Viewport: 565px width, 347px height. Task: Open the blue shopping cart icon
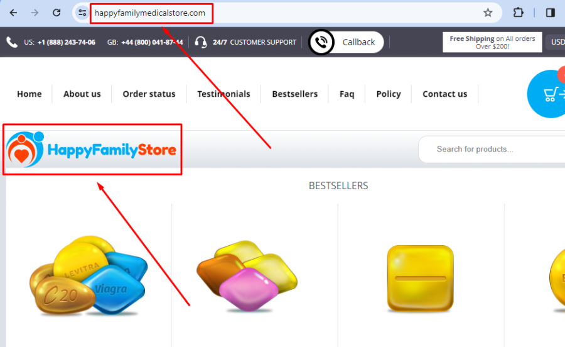pyautogui.click(x=547, y=94)
